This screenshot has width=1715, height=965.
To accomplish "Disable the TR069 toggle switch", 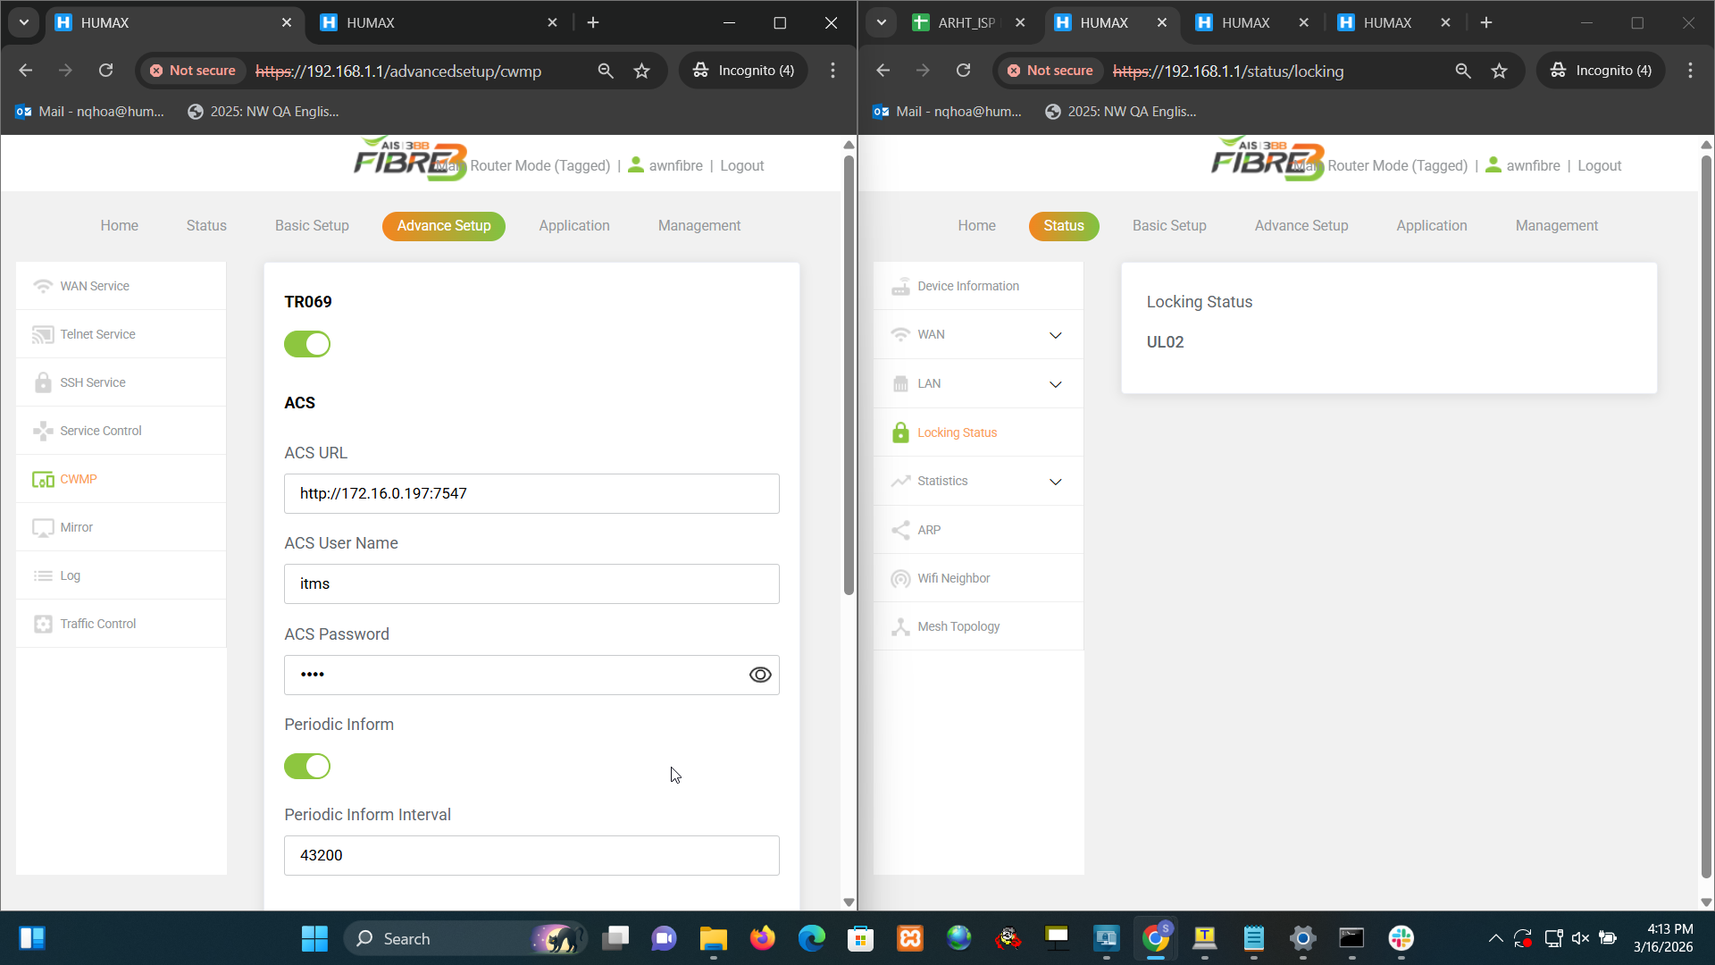I will click(x=307, y=344).
